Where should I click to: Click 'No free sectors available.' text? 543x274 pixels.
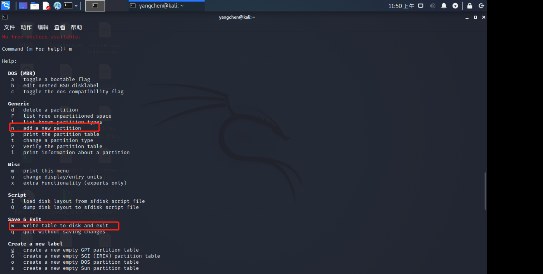point(41,37)
